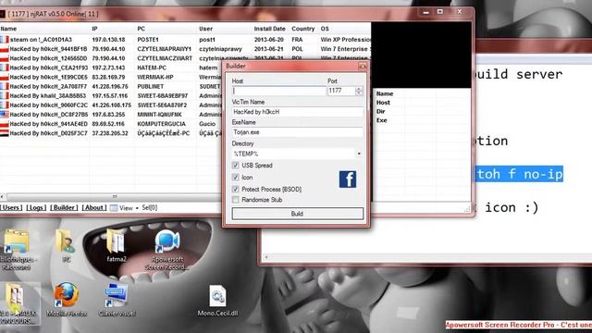Click the ExeName field containing Torjan.exe
This screenshot has height=333, width=592.
[298, 132]
